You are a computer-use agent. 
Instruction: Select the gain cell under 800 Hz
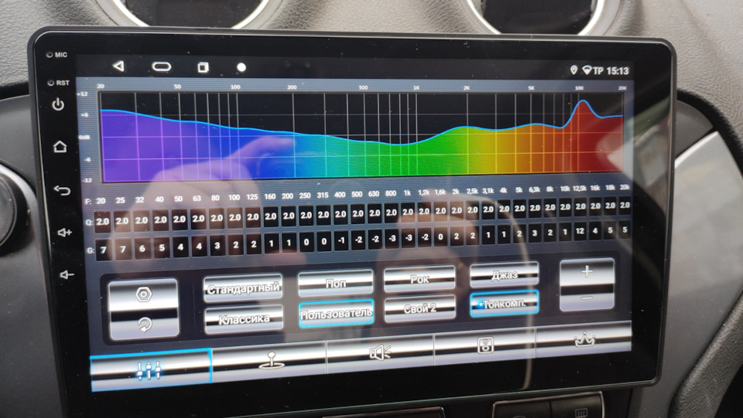(392, 239)
